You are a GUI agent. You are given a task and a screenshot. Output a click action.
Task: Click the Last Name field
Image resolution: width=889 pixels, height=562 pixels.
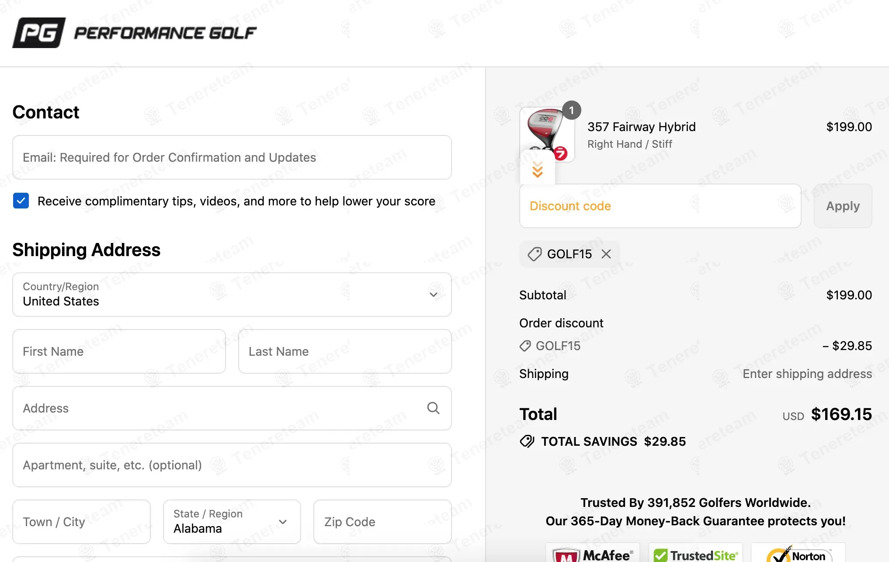tap(344, 351)
